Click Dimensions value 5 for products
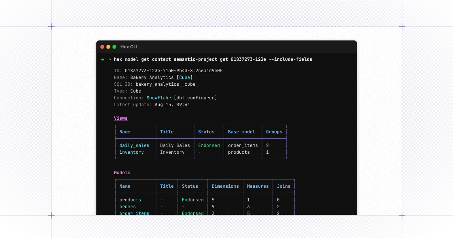Screen dimensions: 453x238 click(x=213, y=200)
